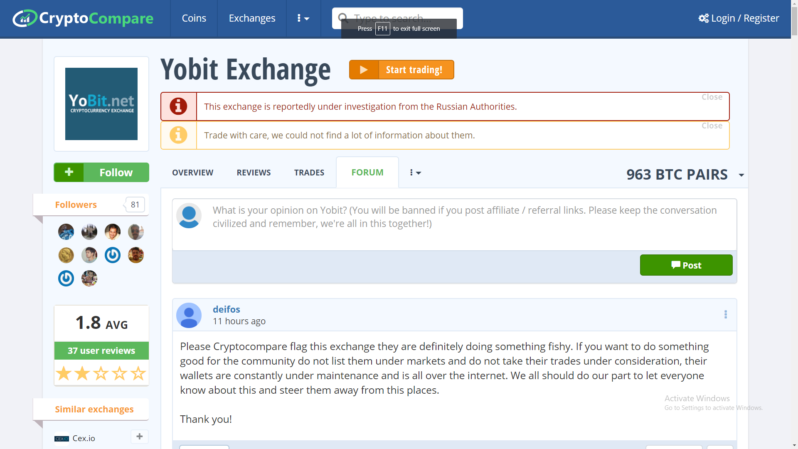The height and width of the screenshot is (449, 798).
Task: Open the TRADES tab
Action: [309, 173]
